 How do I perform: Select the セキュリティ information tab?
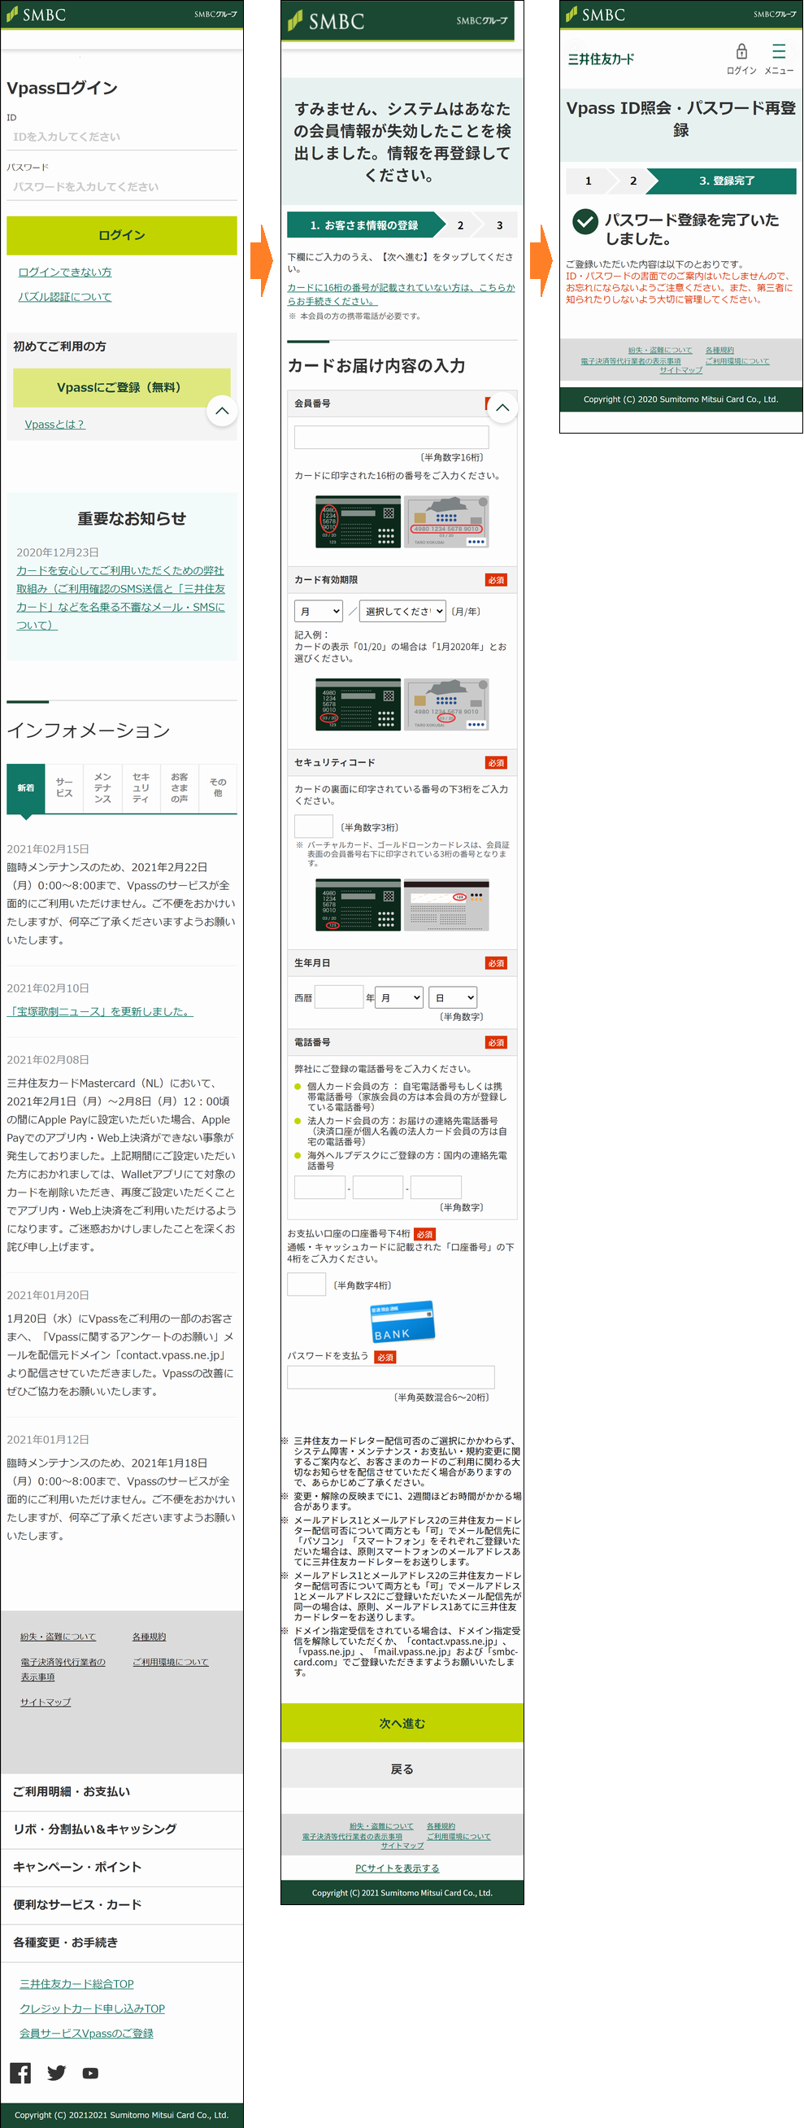point(141,788)
